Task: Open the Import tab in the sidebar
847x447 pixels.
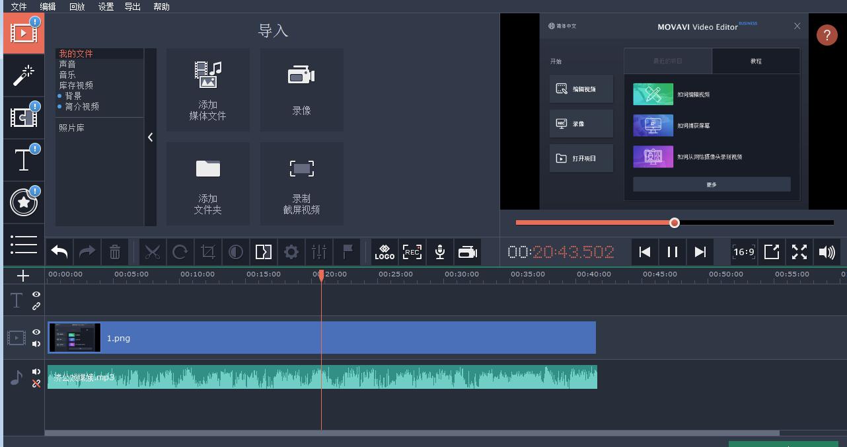Action: pos(24,32)
